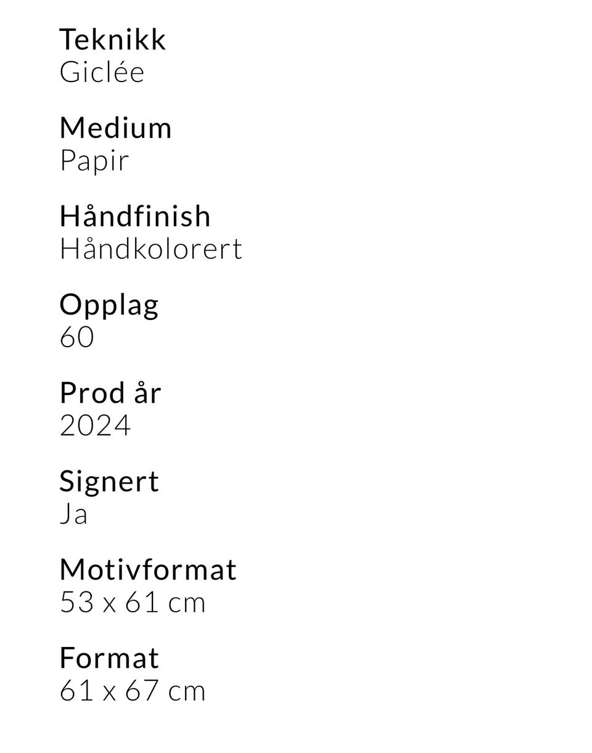Viewport: 592px width, 753px height.
Task: Click the Format heading
Action: point(109,657)
